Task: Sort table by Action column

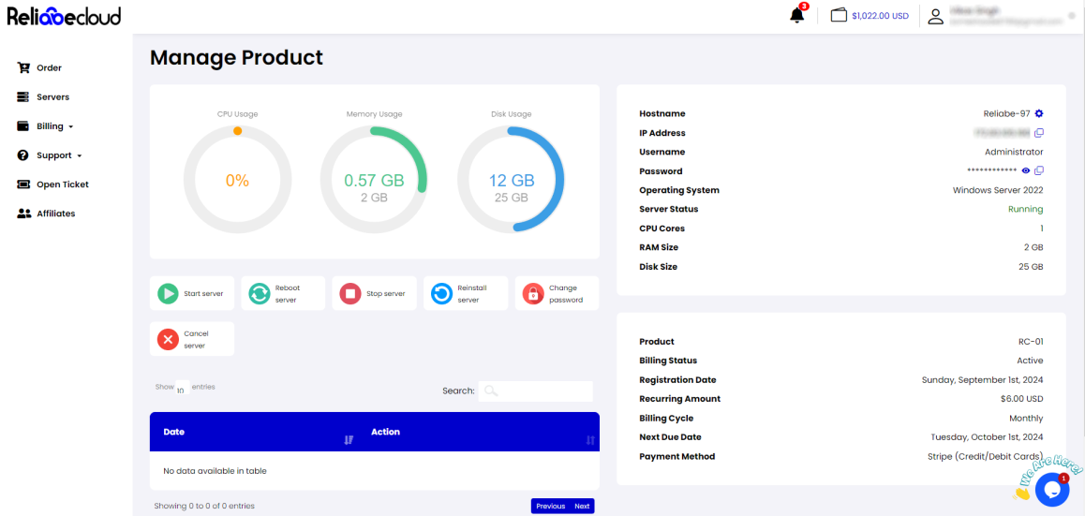Action: tap(590, 440)
